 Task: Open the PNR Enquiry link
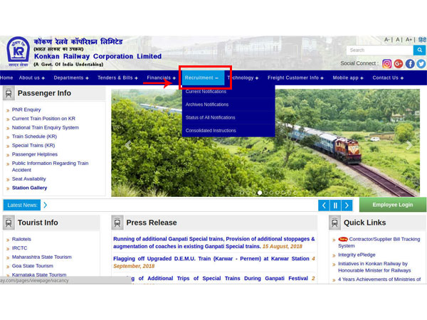pyautogui.click(x=26, y=110)
